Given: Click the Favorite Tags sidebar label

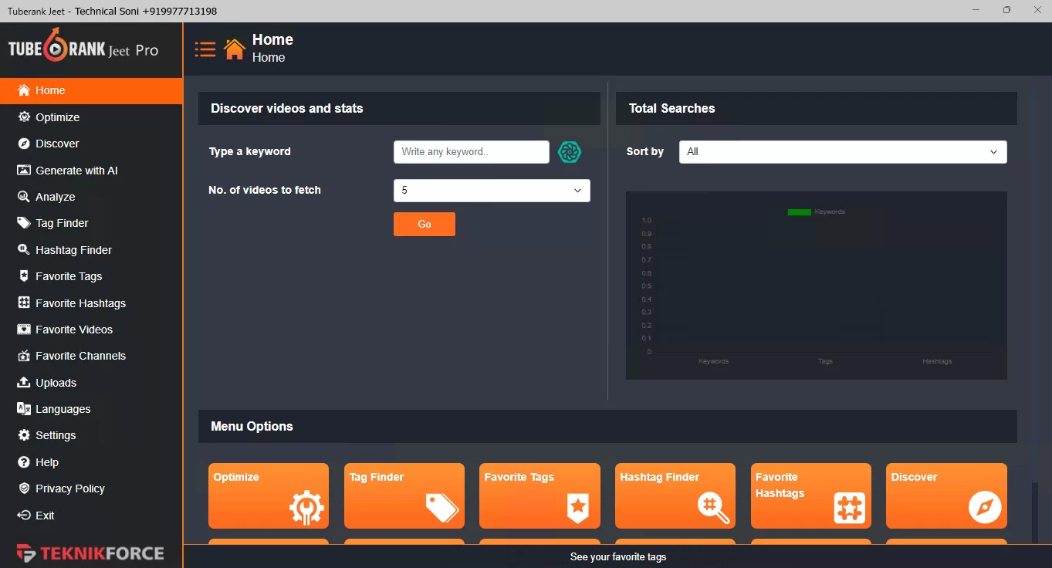Looking at the screenshot, I should pos(69,276).
